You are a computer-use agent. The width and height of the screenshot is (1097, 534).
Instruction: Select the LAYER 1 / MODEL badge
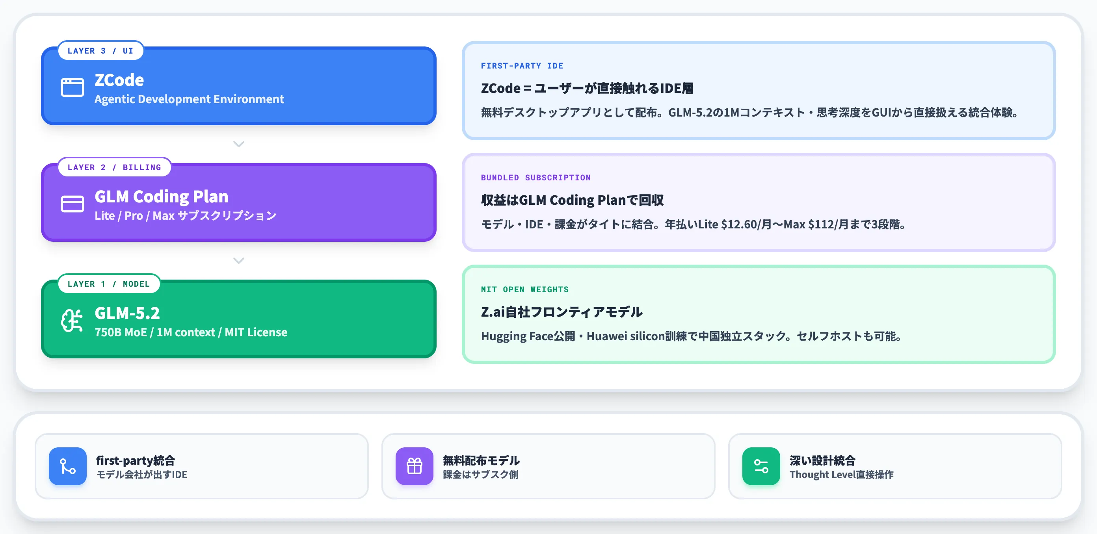[109, 284]
